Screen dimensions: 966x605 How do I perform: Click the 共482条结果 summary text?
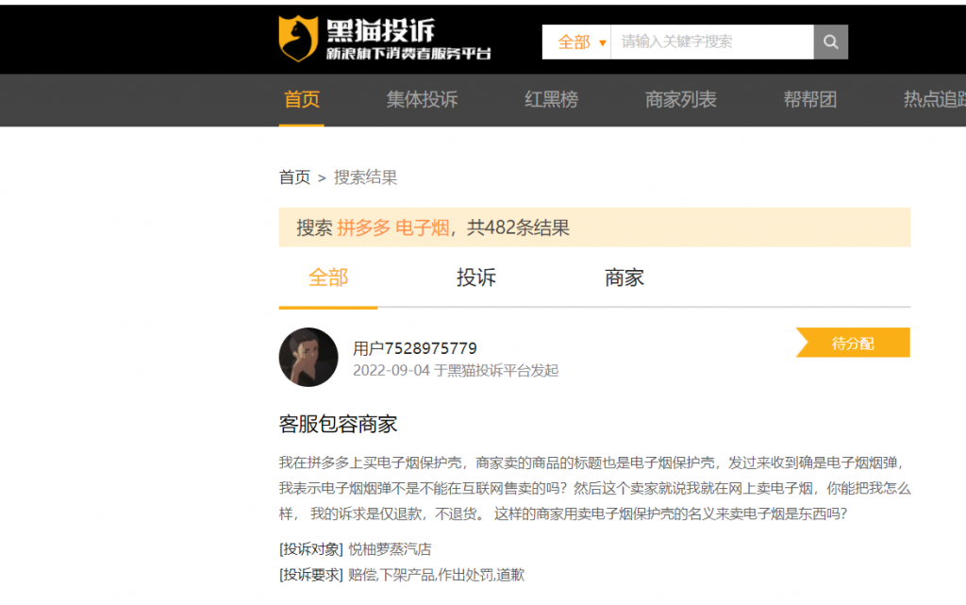[x=518, y=228]
